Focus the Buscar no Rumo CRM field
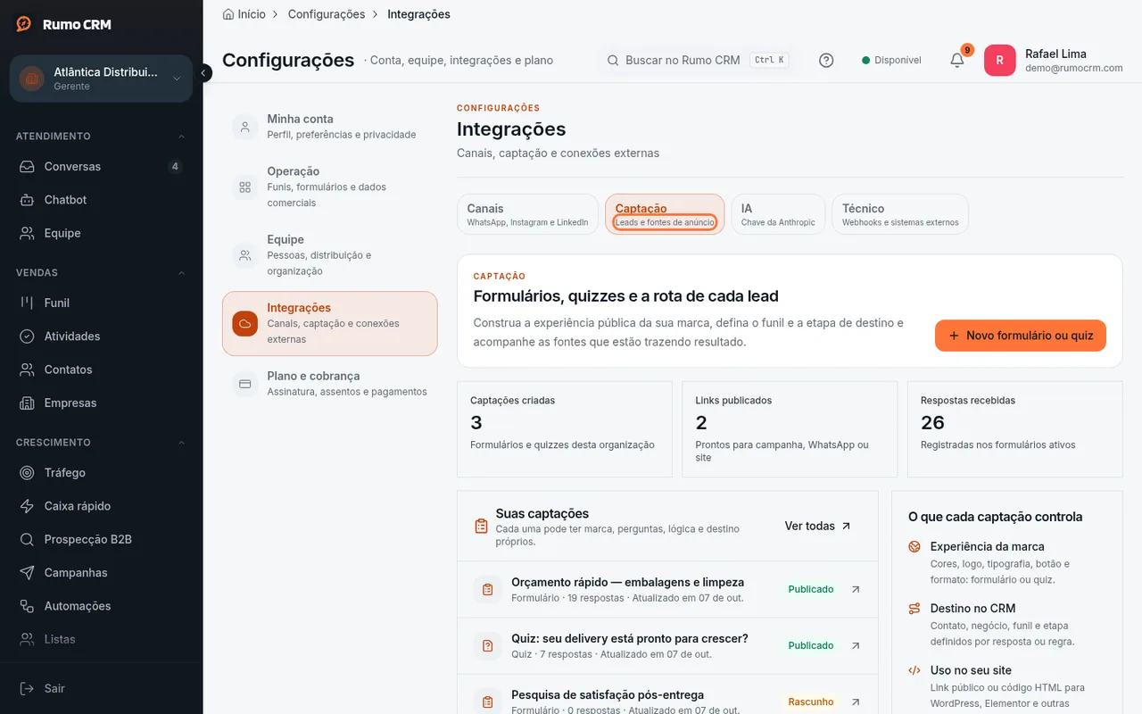This screenshot has width=1142, height=714. 697,60
